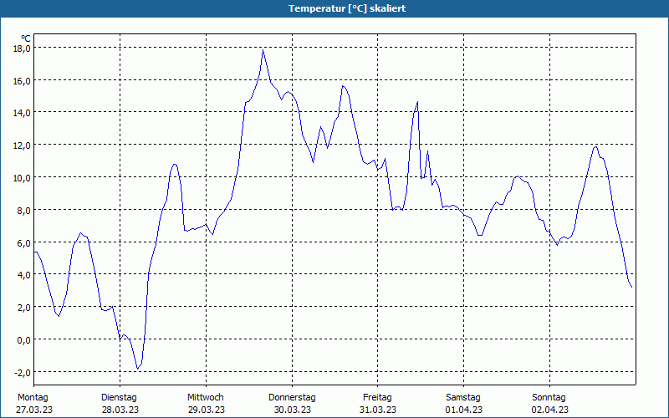669x418 pixels.
Task: Select the 16,0 axis value
Action: 22,80
